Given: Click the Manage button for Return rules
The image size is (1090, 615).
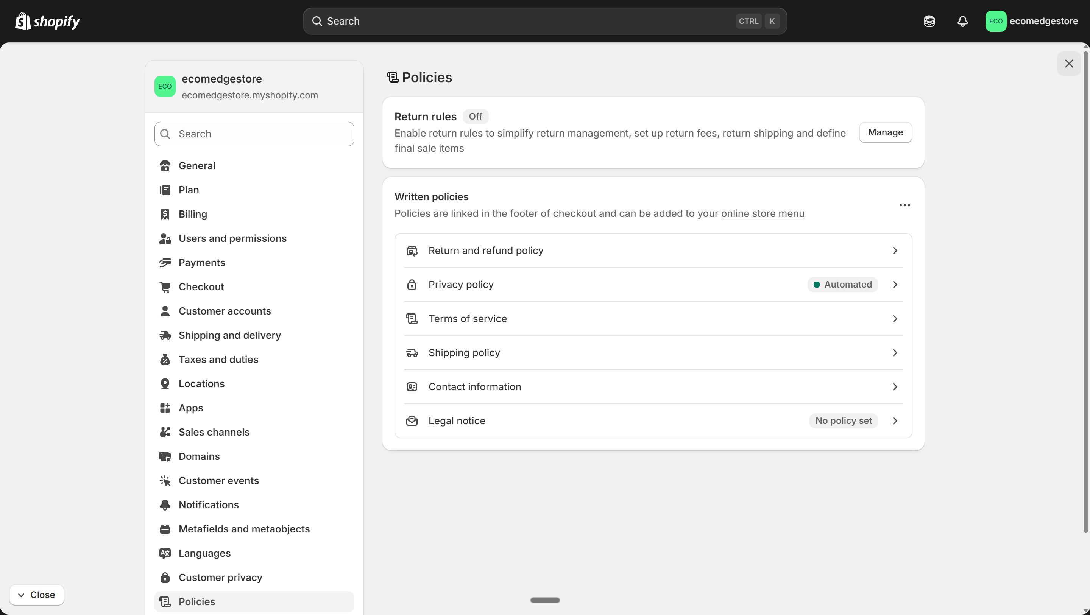Looking at the screenshot, I should [x=885, y=132].
